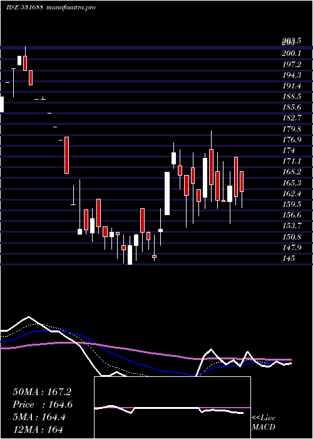Click the 188.5 price axis label
The height and width of the screenshot is (439, 313).
pos(292,97)
